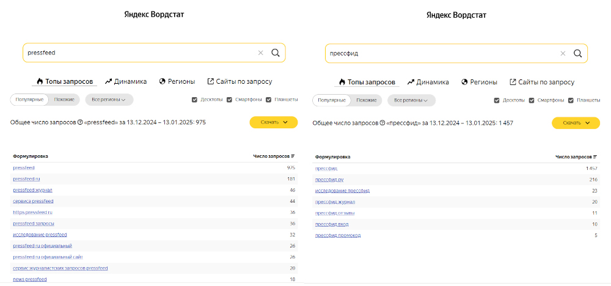Image resolution: width=611 pixels, height=286 pixels.
Task: Open Регионы tab in left panel
Action: [x=177, y=81]
